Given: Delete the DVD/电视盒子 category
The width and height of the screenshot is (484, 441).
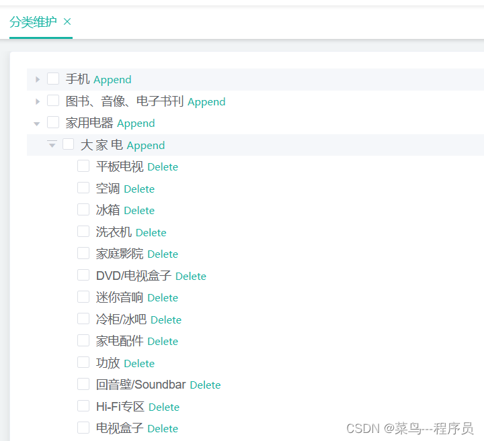Looking at the screenshot, I should pos(191,276).
